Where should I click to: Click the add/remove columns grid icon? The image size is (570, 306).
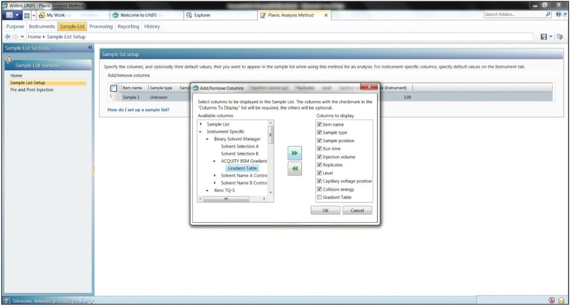coord(114,88)
